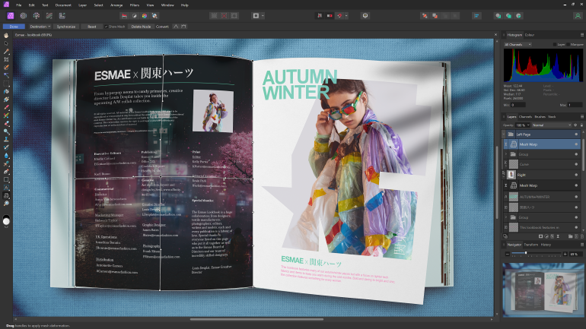Enable the Marquee checkbox in the Histogram panel
586x329 pixels.
[568, 44]
